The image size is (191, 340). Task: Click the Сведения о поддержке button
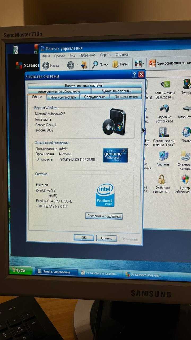[x=104, y=216]
